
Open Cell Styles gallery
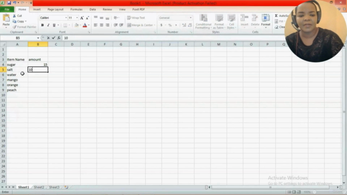(232, 22)
